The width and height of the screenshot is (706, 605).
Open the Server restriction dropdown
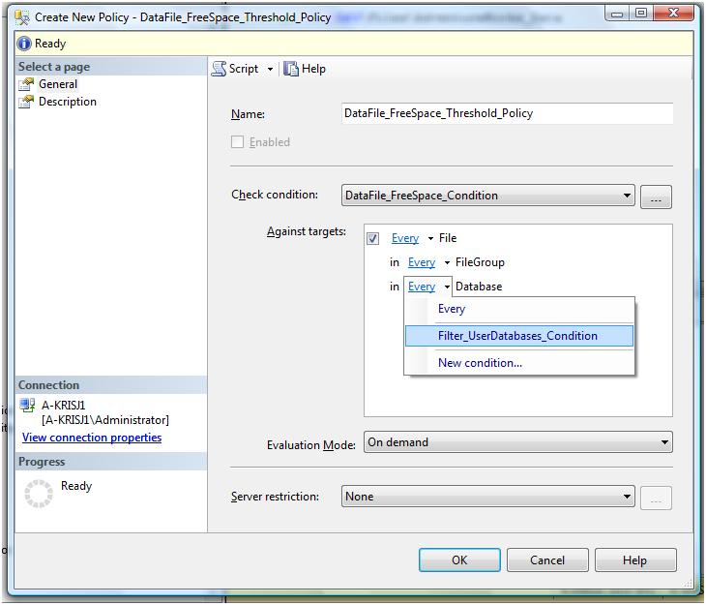[x=488, y=497]
